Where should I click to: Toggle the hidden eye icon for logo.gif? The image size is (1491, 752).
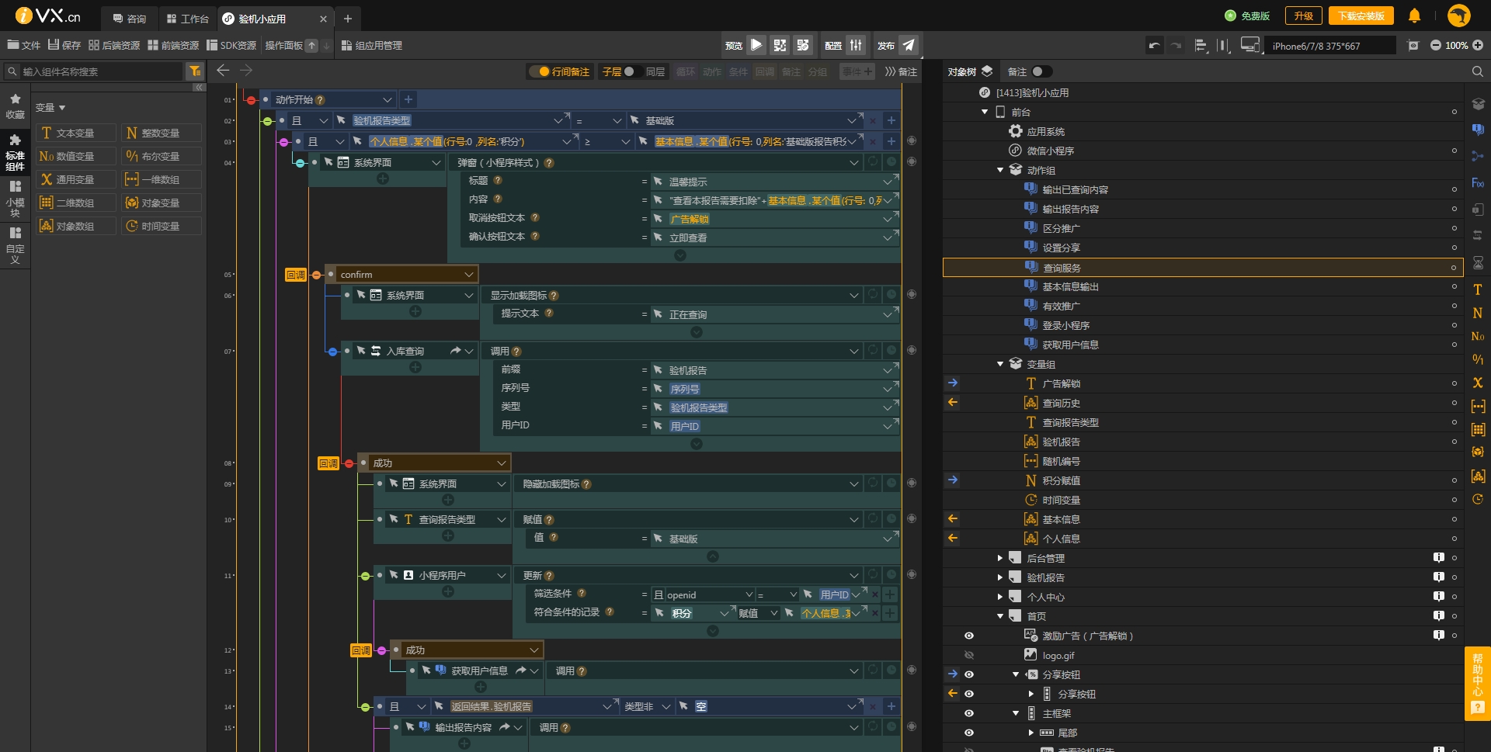(x=968, y=655)
